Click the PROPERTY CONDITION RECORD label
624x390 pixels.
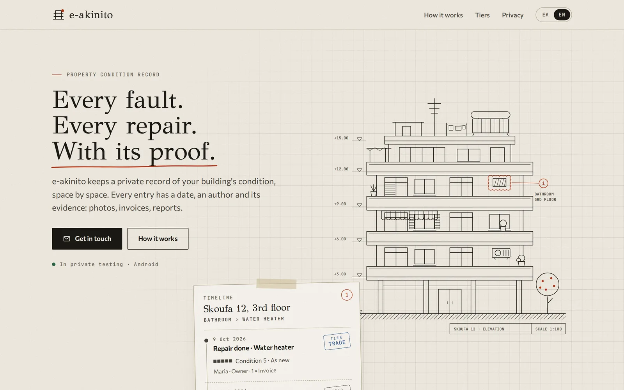(113, 74)
